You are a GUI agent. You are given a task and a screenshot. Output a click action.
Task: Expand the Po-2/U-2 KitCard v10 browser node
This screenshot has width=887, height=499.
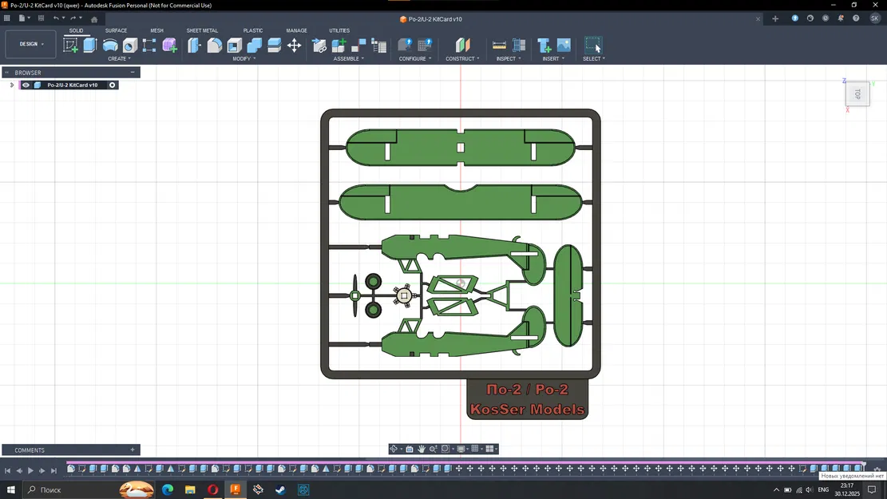pos(11,85)
